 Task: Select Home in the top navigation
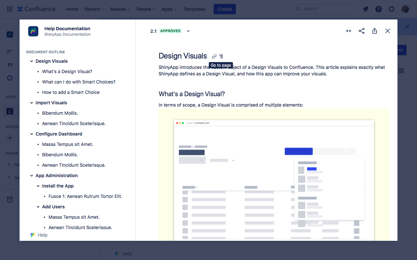[x=72, y=9]
